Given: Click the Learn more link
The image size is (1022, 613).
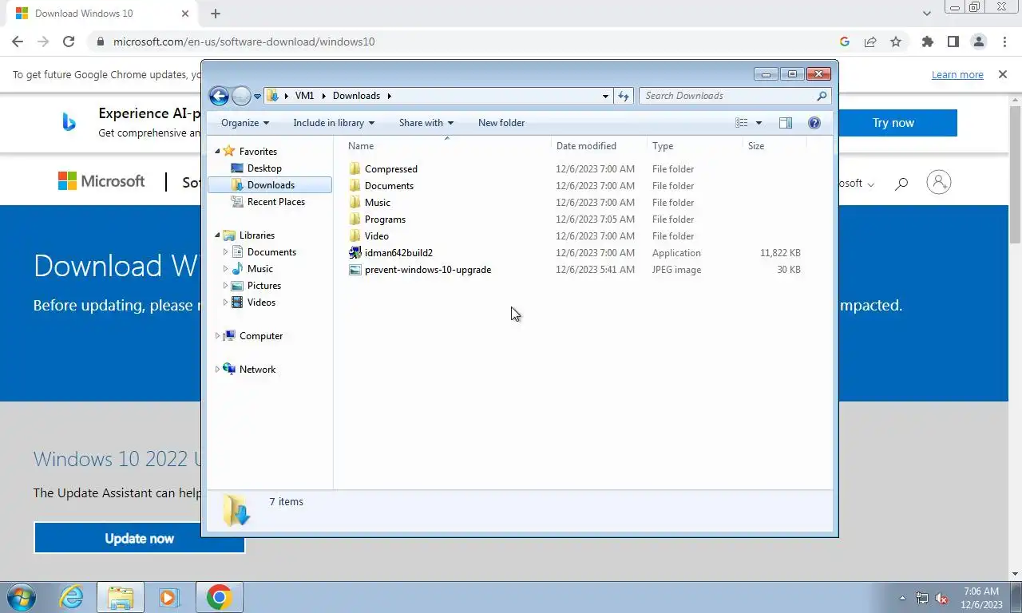Looking at the screenshot, I should tap(957, 74).
